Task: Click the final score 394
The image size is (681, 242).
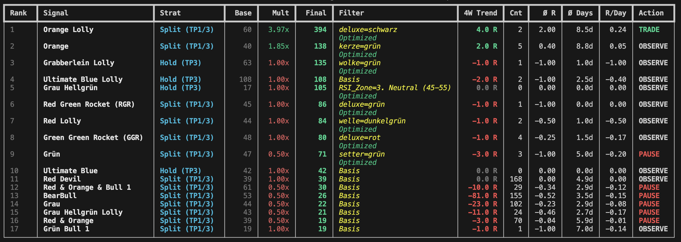Action: [320, 30]
